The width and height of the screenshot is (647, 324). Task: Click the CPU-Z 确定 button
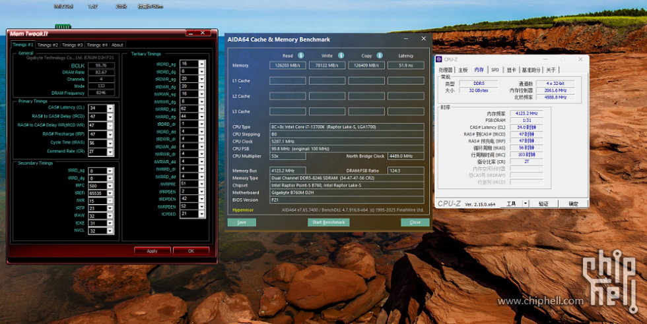coord(574,203)
